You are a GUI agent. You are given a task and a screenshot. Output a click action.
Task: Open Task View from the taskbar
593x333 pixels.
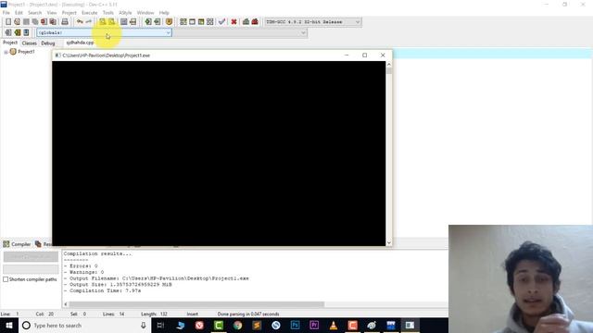[160, 325]
